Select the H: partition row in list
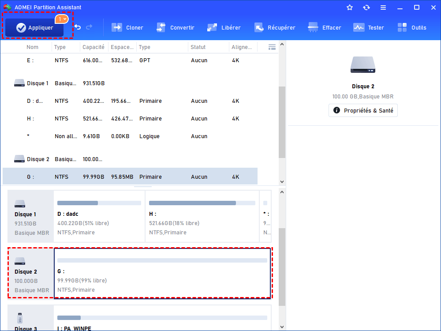The width and height of the screenshot is (441, 331). pyautogui.click(x=130, y=118)
